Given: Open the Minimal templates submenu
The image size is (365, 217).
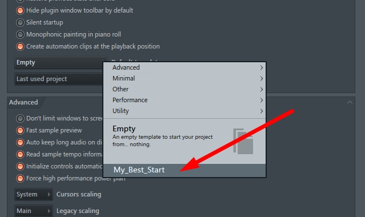Looking at the screenshot, I should (184, 78).
